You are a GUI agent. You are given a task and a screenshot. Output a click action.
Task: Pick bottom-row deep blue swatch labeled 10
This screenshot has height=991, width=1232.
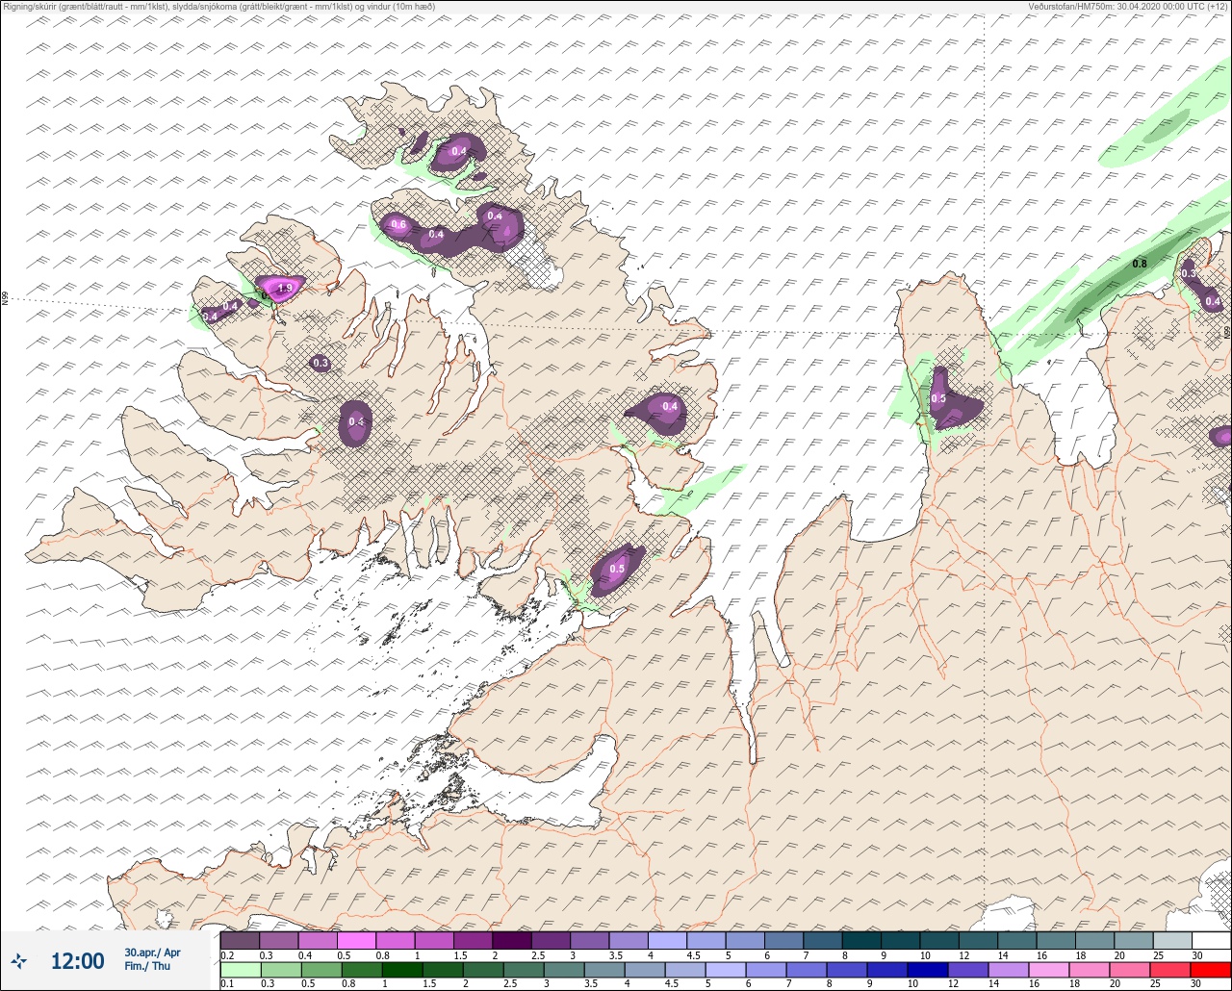928,970
